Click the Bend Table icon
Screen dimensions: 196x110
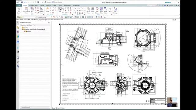(105, 10)
